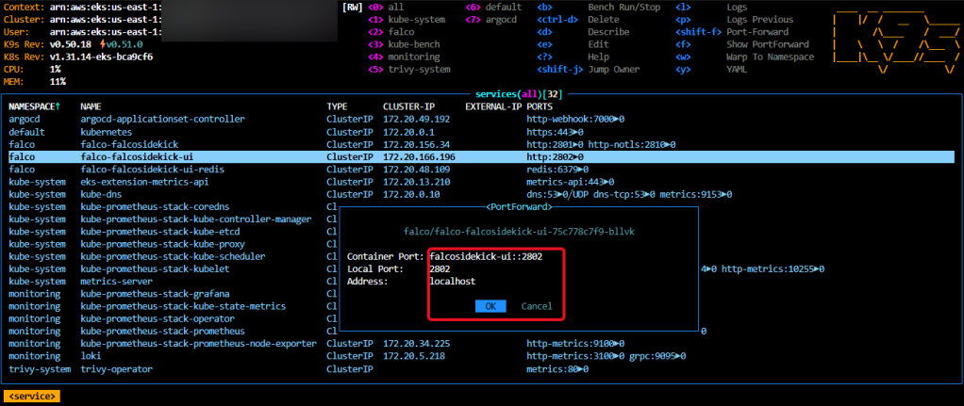Select the trivy-operator service row
The height and width of the screenshot is (406, 964).
481,369
